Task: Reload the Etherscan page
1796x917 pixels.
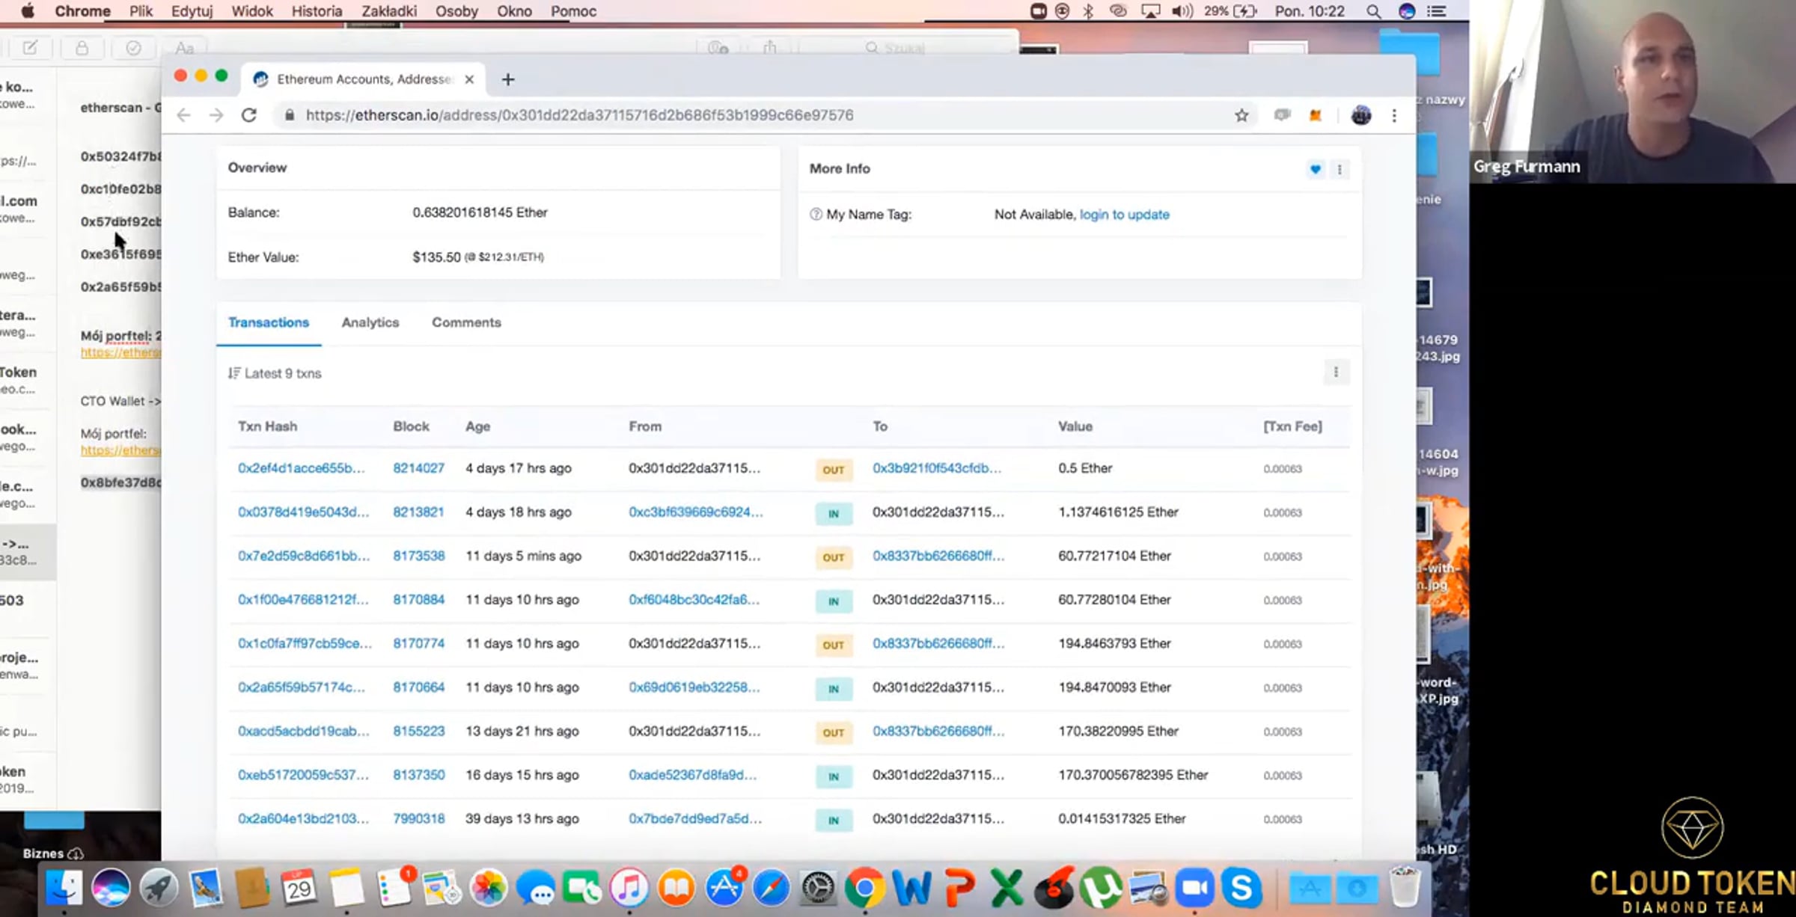Action: pyautogui.click(x=249, y=115)
